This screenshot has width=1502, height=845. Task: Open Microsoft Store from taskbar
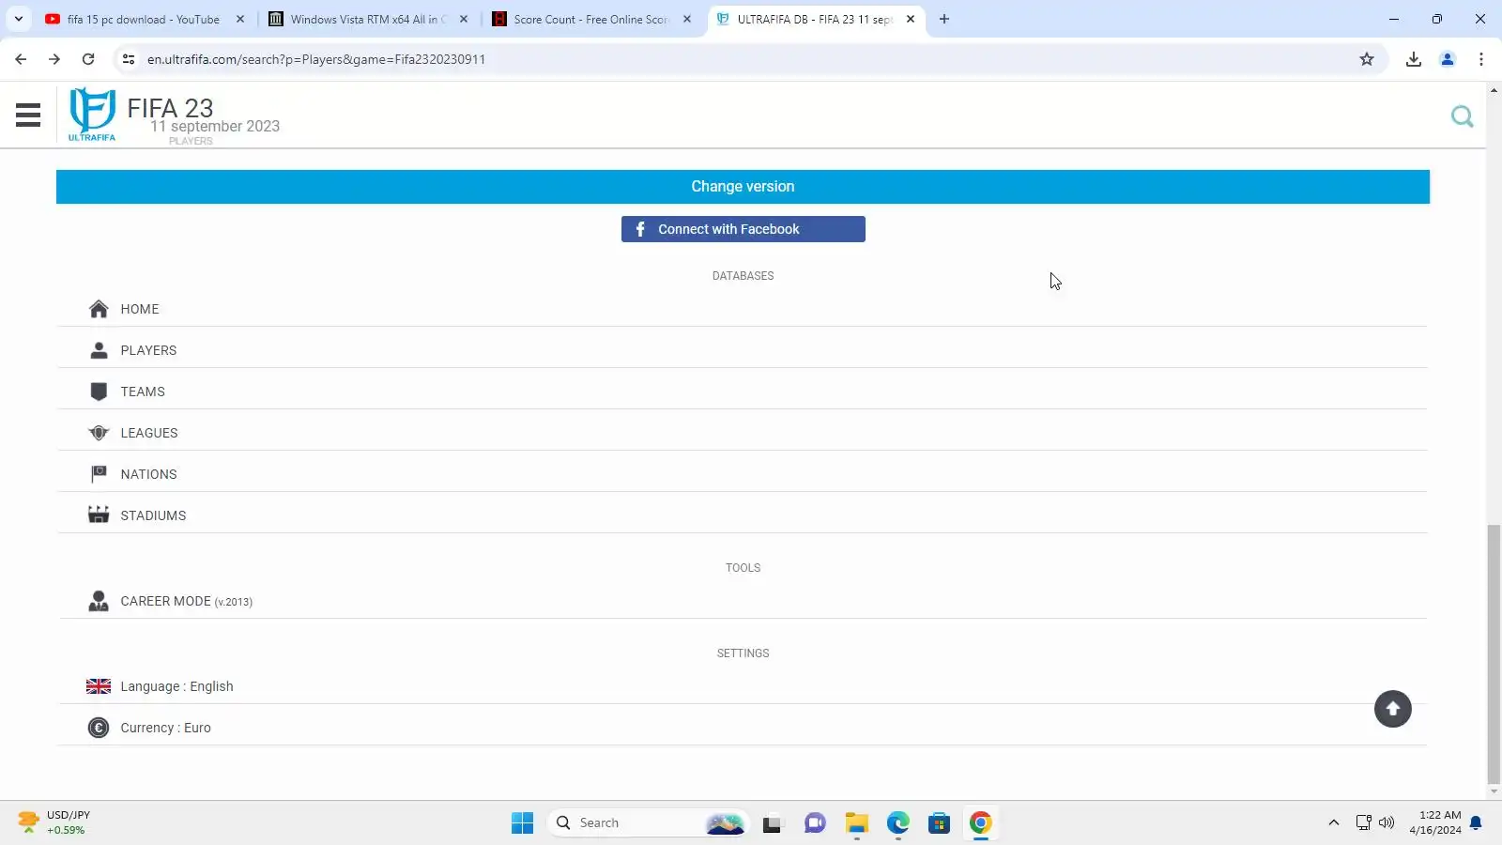point(939,823)
